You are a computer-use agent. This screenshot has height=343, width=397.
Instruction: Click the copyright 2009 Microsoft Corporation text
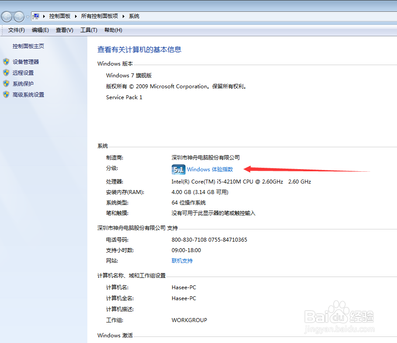pyautogui.click(x=176, y=87)
